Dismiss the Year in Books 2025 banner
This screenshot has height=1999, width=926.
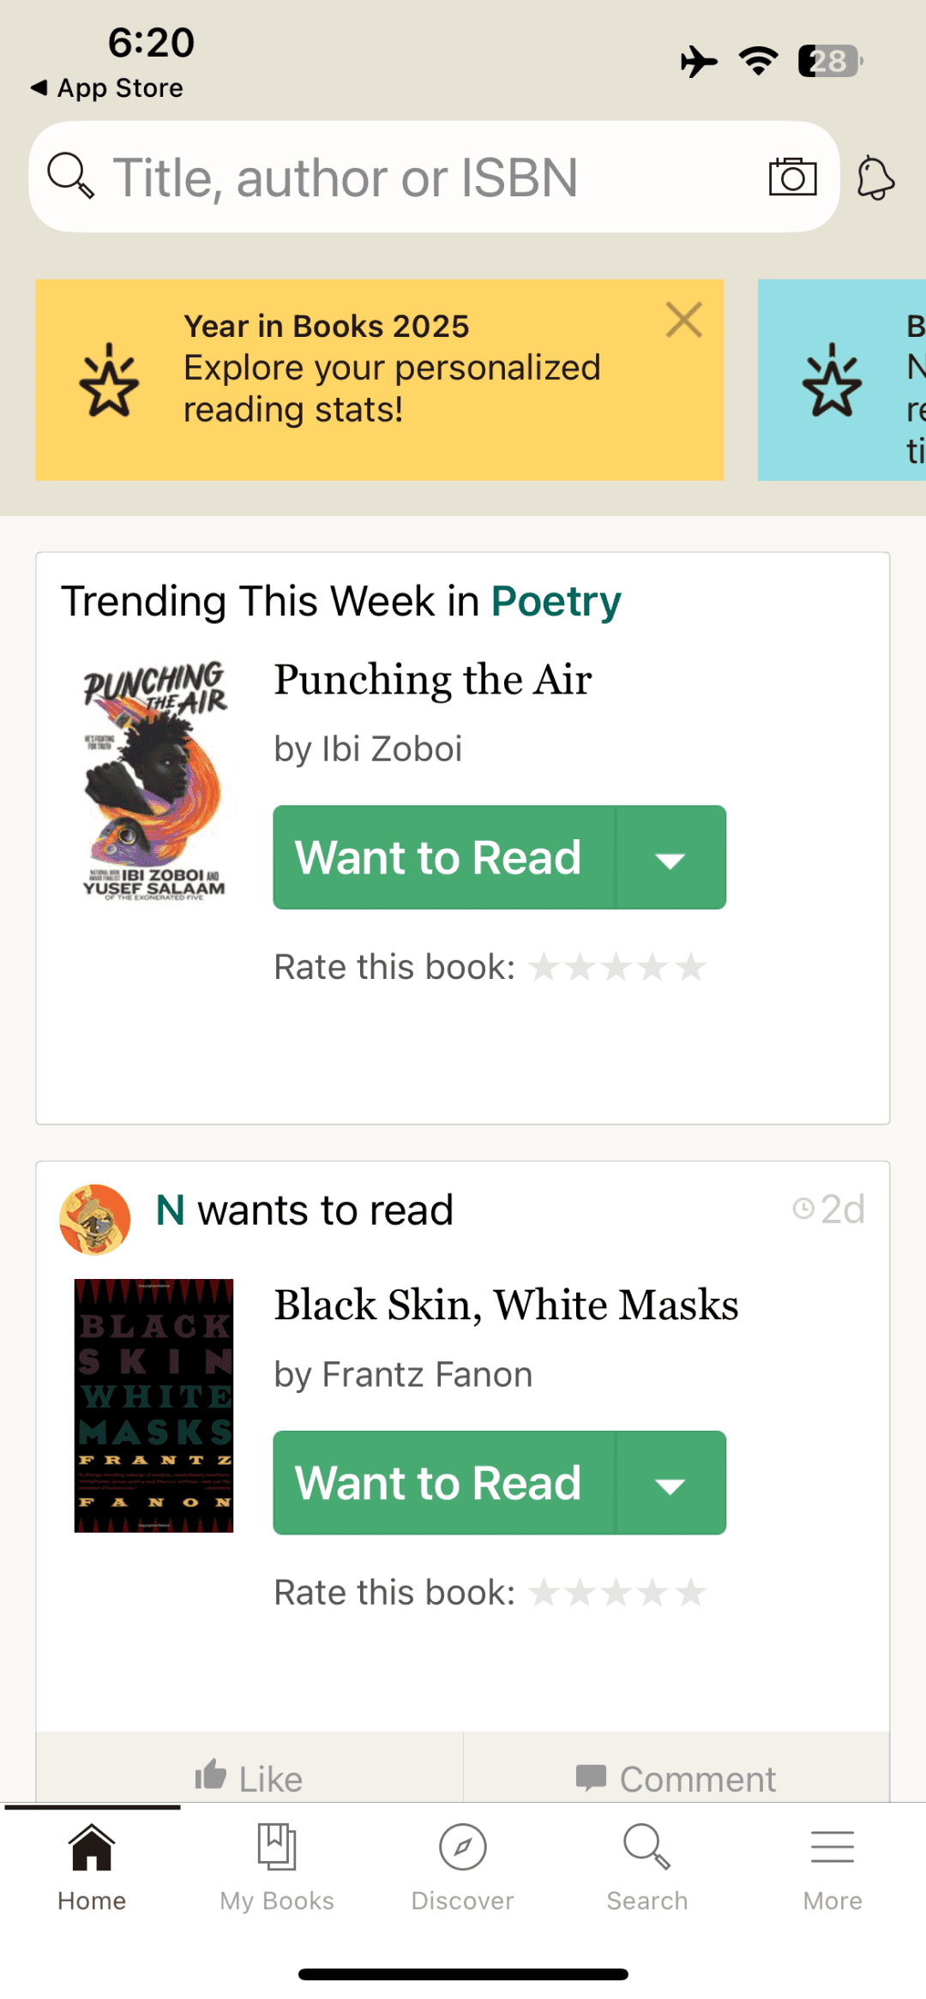point(684,320)
